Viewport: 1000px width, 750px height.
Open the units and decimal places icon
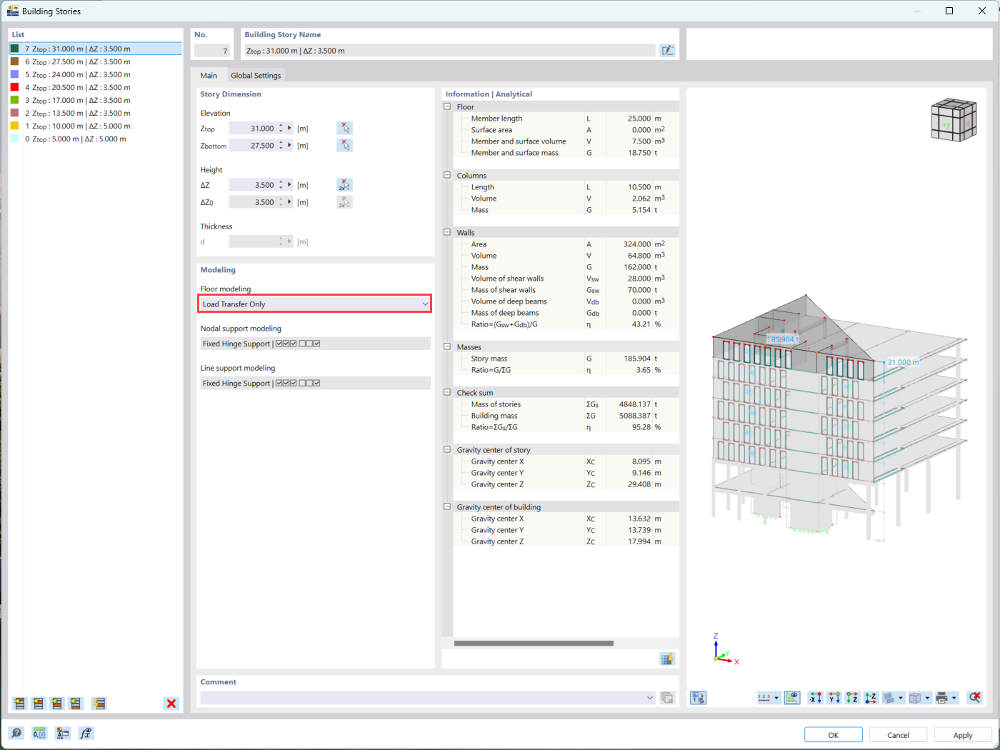pos(39,733)
